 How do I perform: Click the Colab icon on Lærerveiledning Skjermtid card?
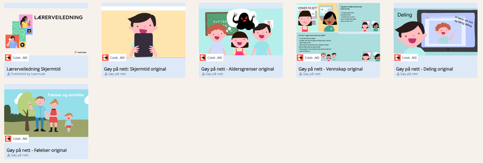(8, 58)
